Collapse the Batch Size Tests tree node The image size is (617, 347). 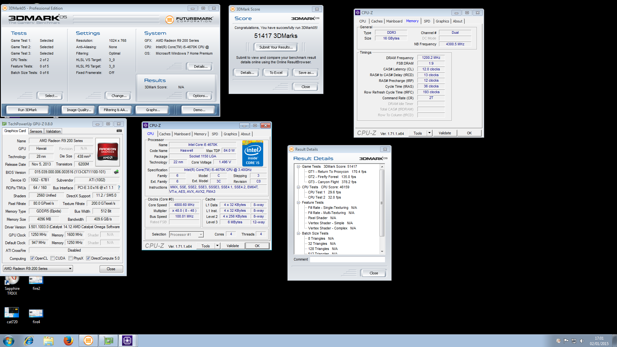click(x=298, y=233)
